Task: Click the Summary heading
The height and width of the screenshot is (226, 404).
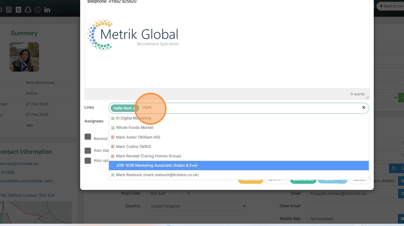Action: 24,33
